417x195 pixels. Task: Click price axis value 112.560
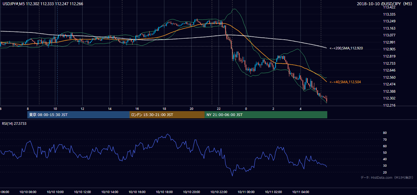[389, 77]
